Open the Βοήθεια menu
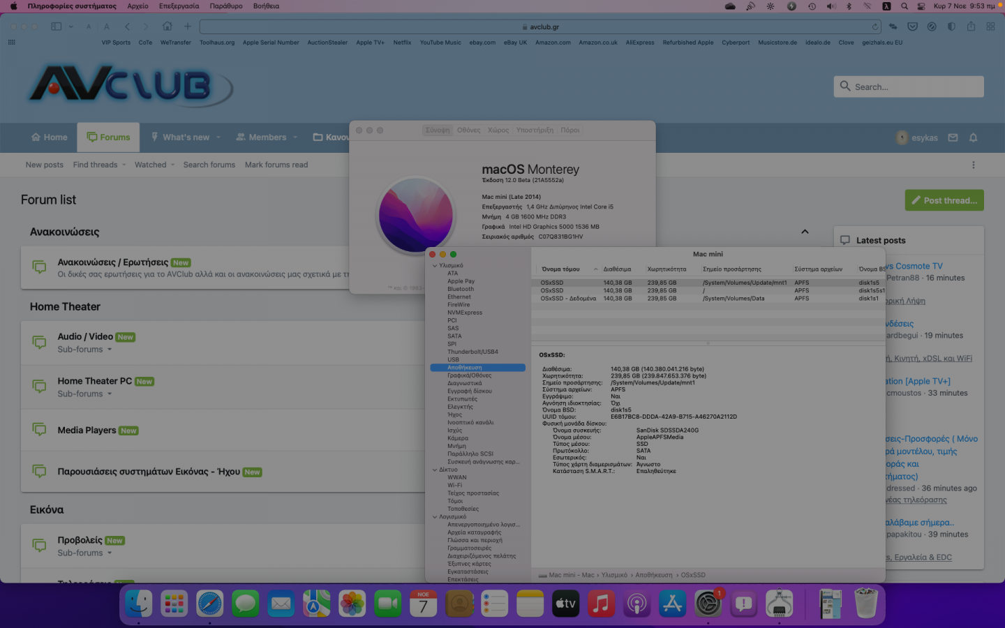Image resolution: width=1005 pixels, height=628 pixels. [266, 6]
